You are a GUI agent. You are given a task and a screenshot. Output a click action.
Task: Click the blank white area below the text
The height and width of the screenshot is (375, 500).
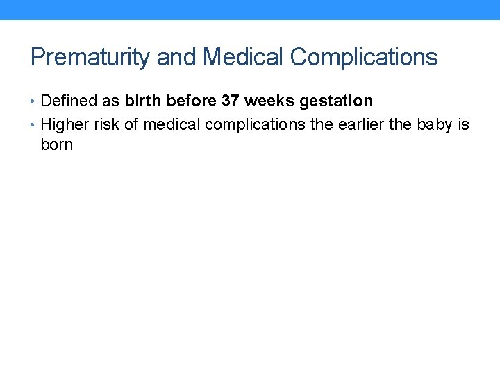tap(250, 264)
